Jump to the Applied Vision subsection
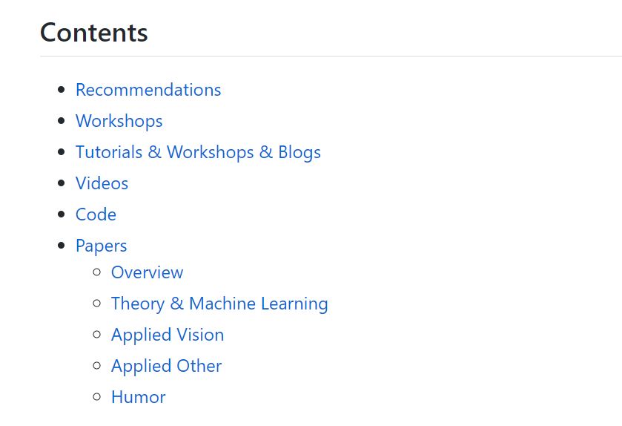622x426 pixels. tap(168, 335)
